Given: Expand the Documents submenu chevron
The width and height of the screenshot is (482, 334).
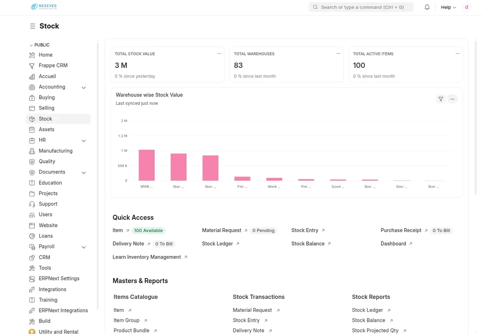Looking at the screenshot, I should pos(84,173).
